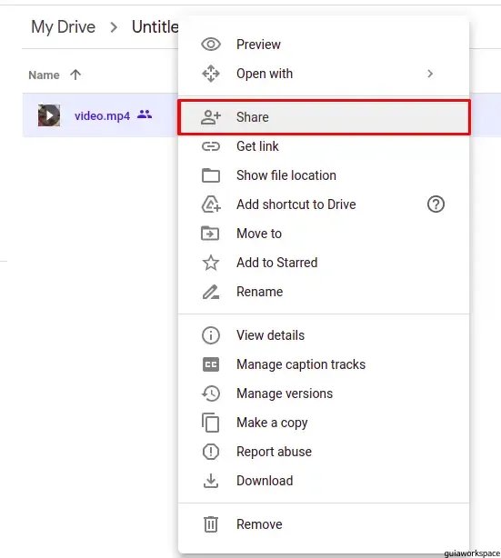Click the duplicate pages Make a copy icon
The image size is (501, 558).
[210, 423]
